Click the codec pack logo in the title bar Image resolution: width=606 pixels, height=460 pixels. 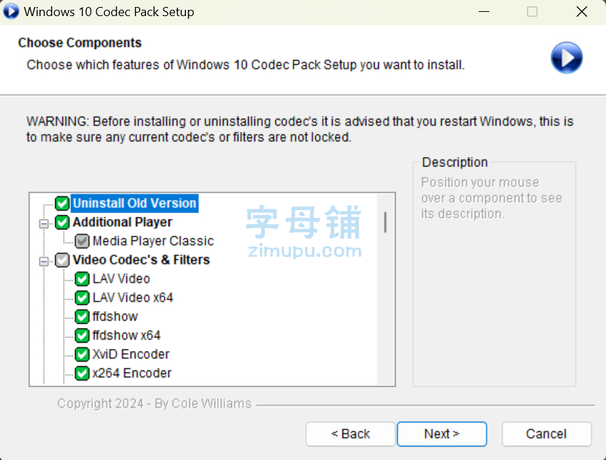tap(10, 11)
